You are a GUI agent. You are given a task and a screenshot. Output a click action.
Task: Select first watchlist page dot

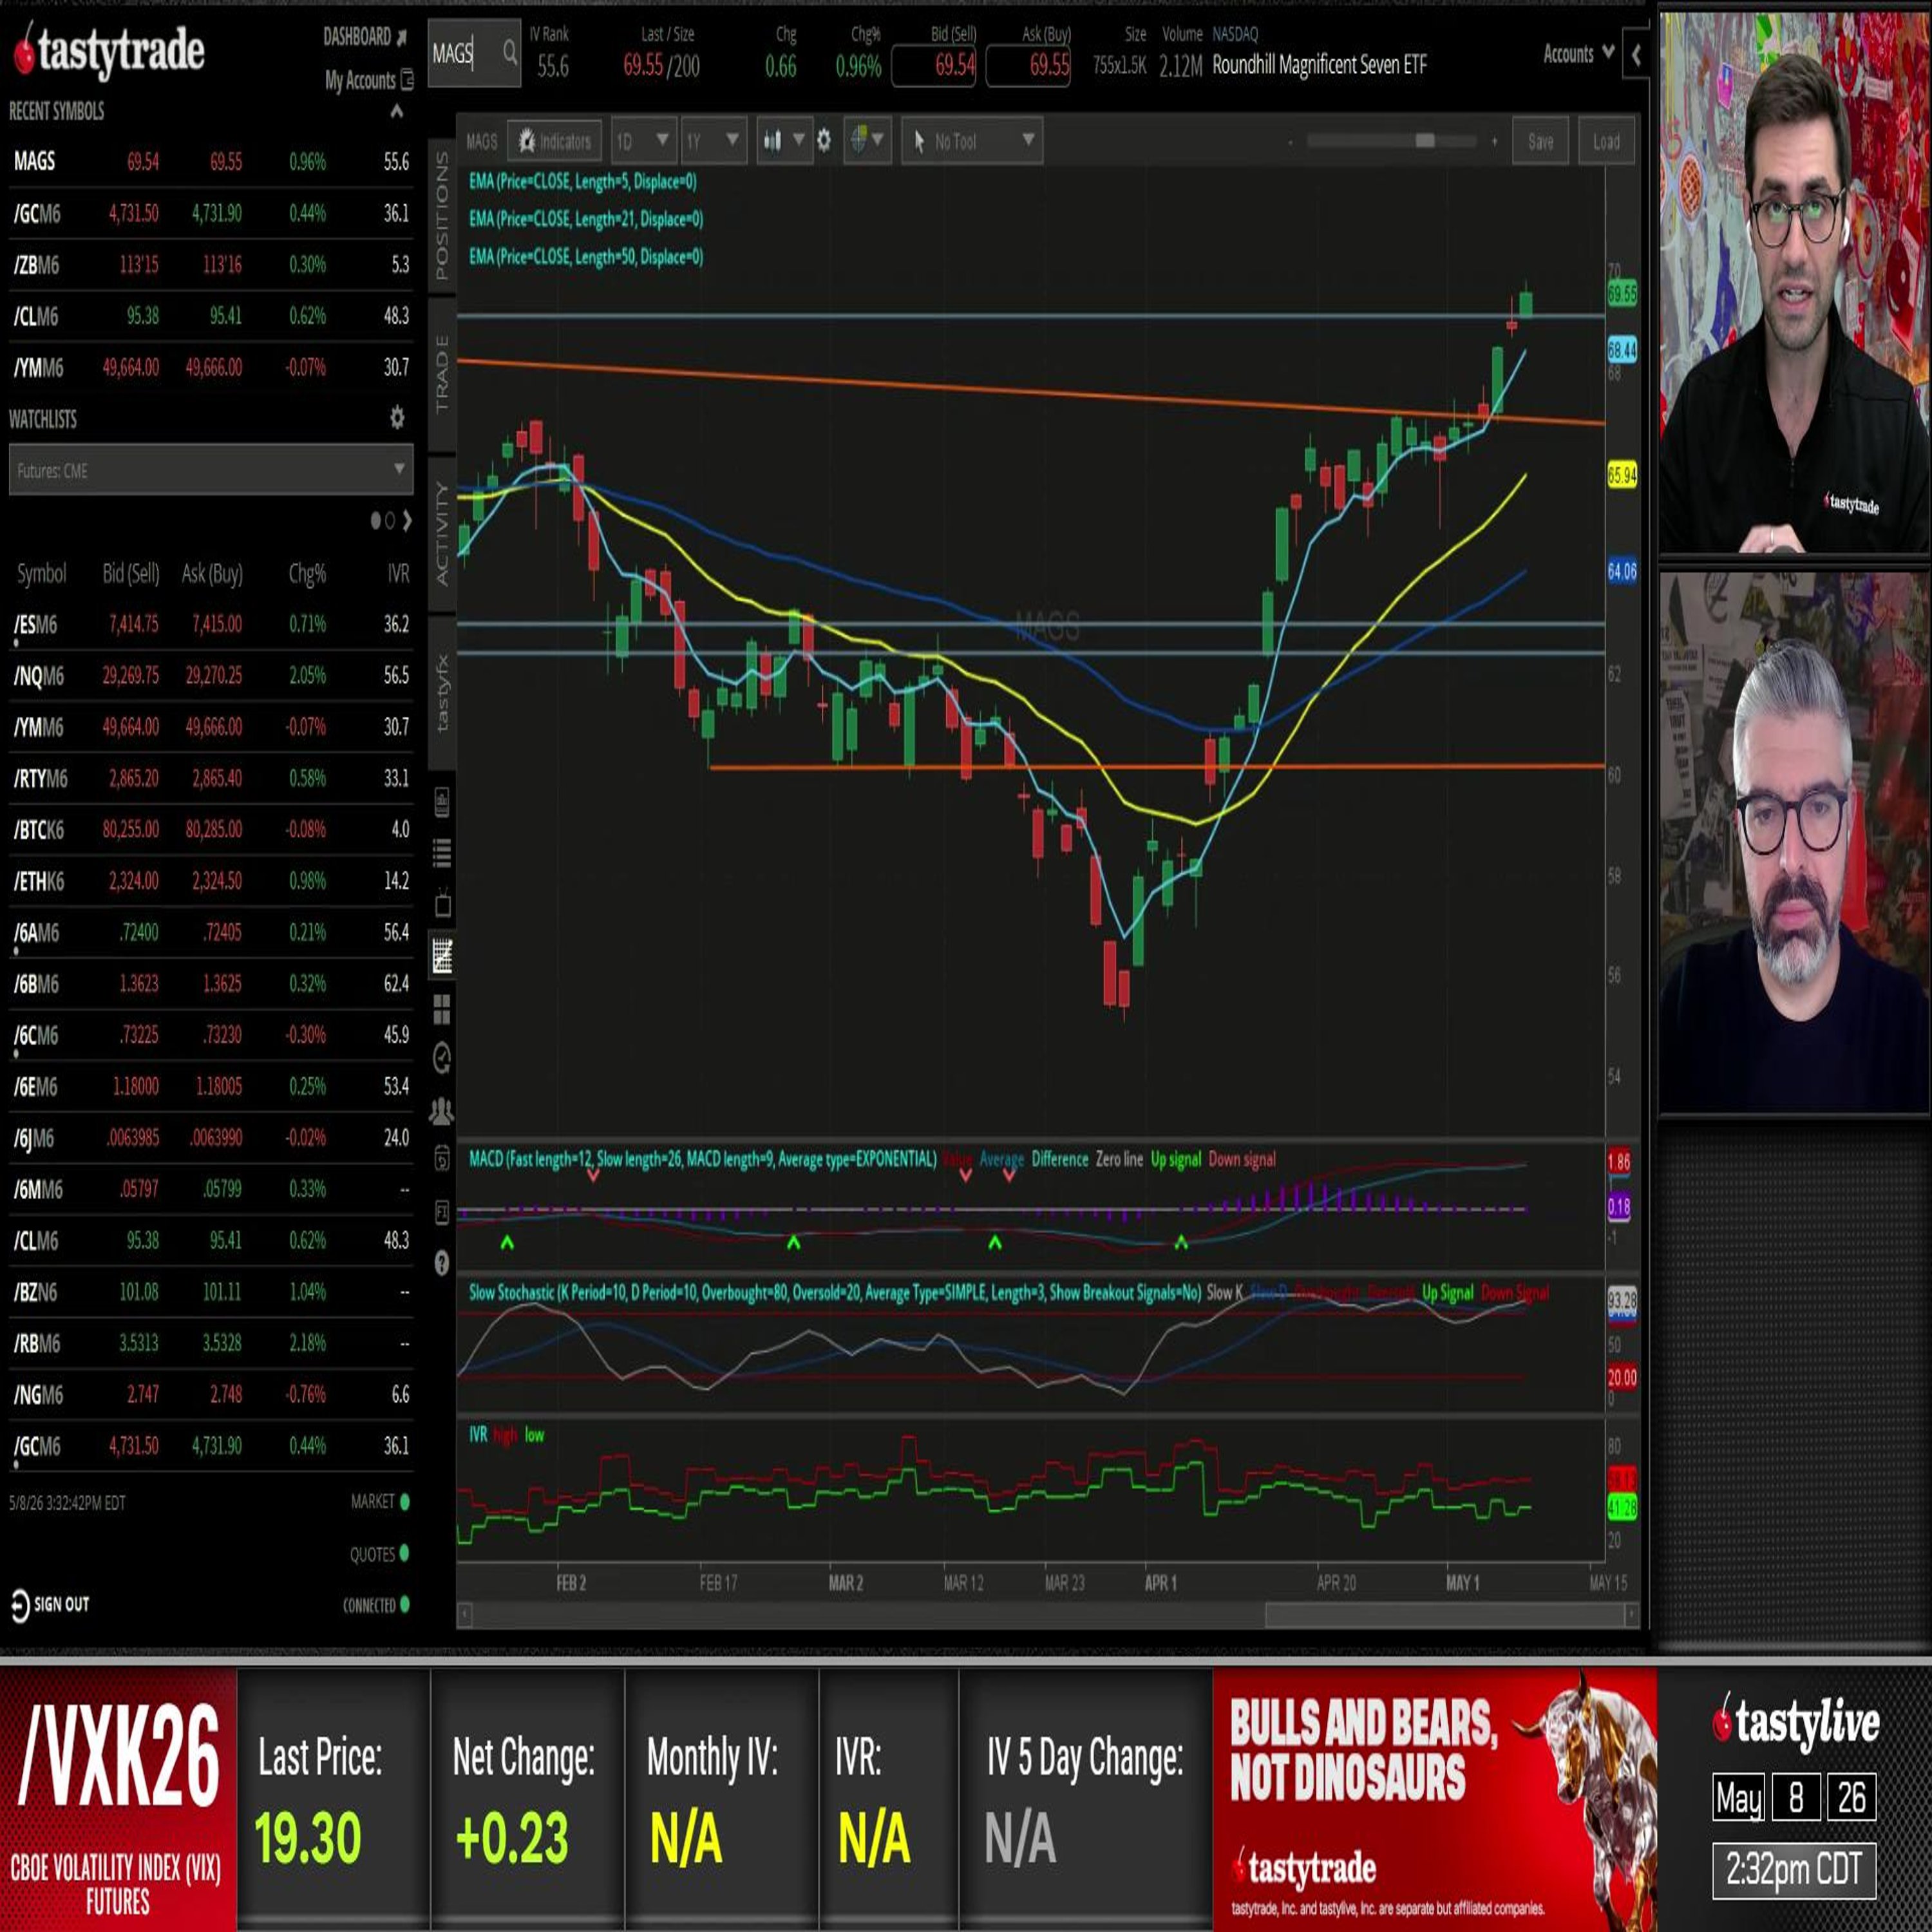tap(376, 520)
